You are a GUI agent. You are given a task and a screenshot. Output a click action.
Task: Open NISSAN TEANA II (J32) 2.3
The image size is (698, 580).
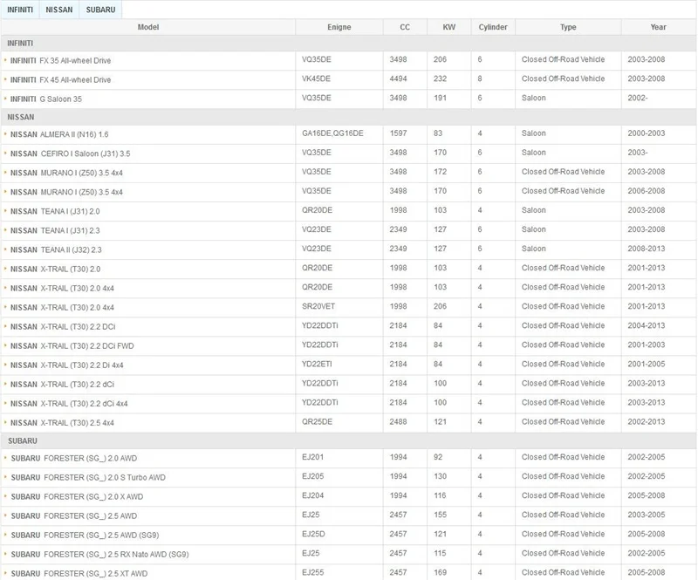tap(56, 249)
